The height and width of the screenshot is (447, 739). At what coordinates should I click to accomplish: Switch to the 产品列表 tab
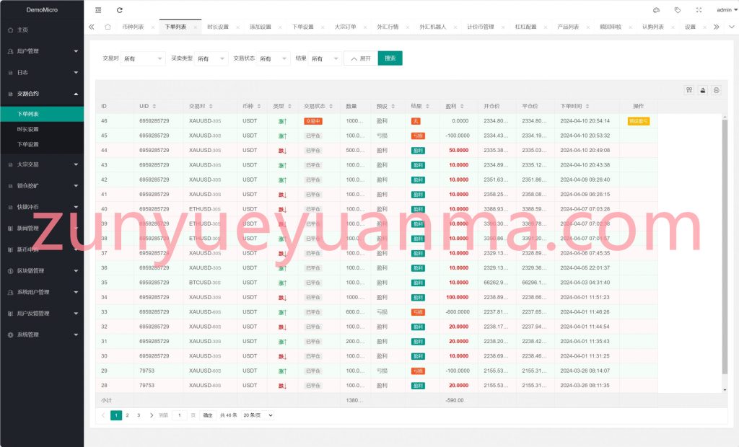coord(568,27)
